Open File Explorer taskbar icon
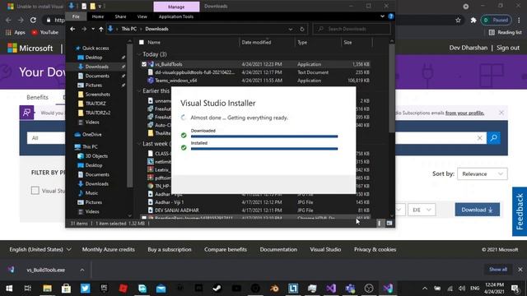The height and width of the screenshot is (296, 527). click(x=48, y=289)
